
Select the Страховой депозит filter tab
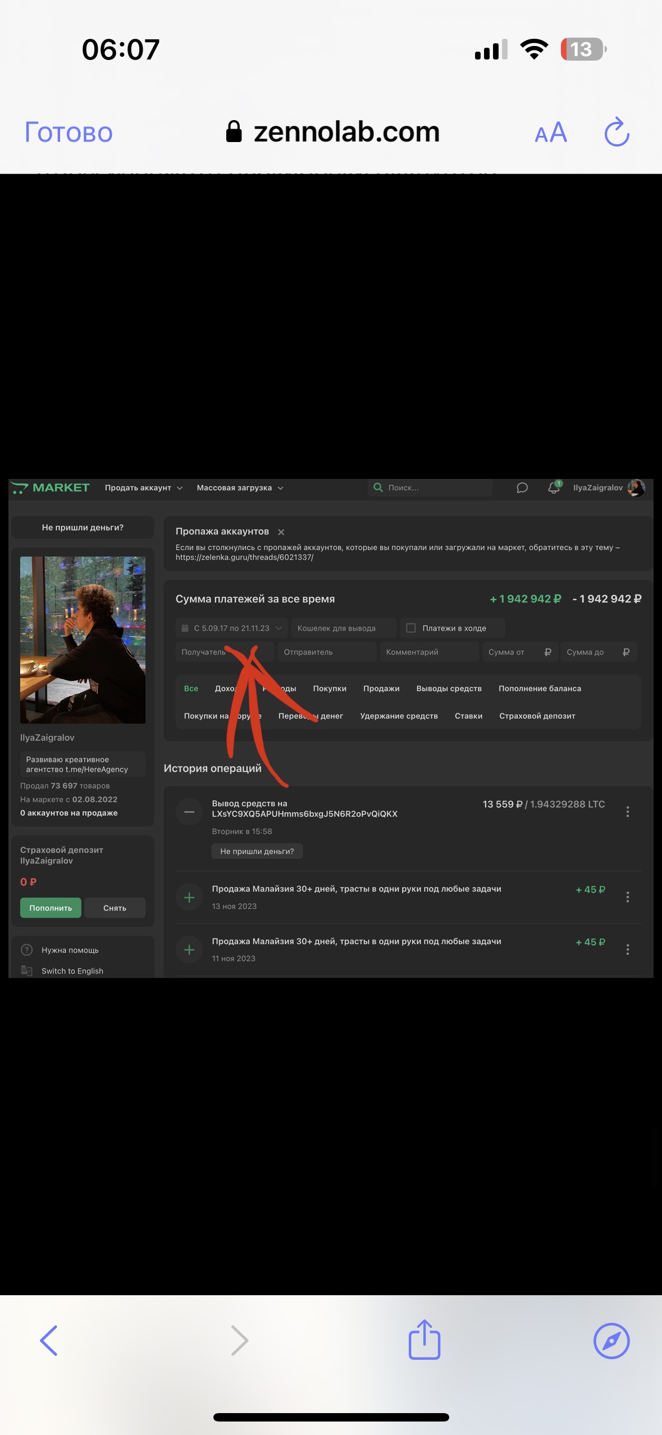tap(537, 716)
